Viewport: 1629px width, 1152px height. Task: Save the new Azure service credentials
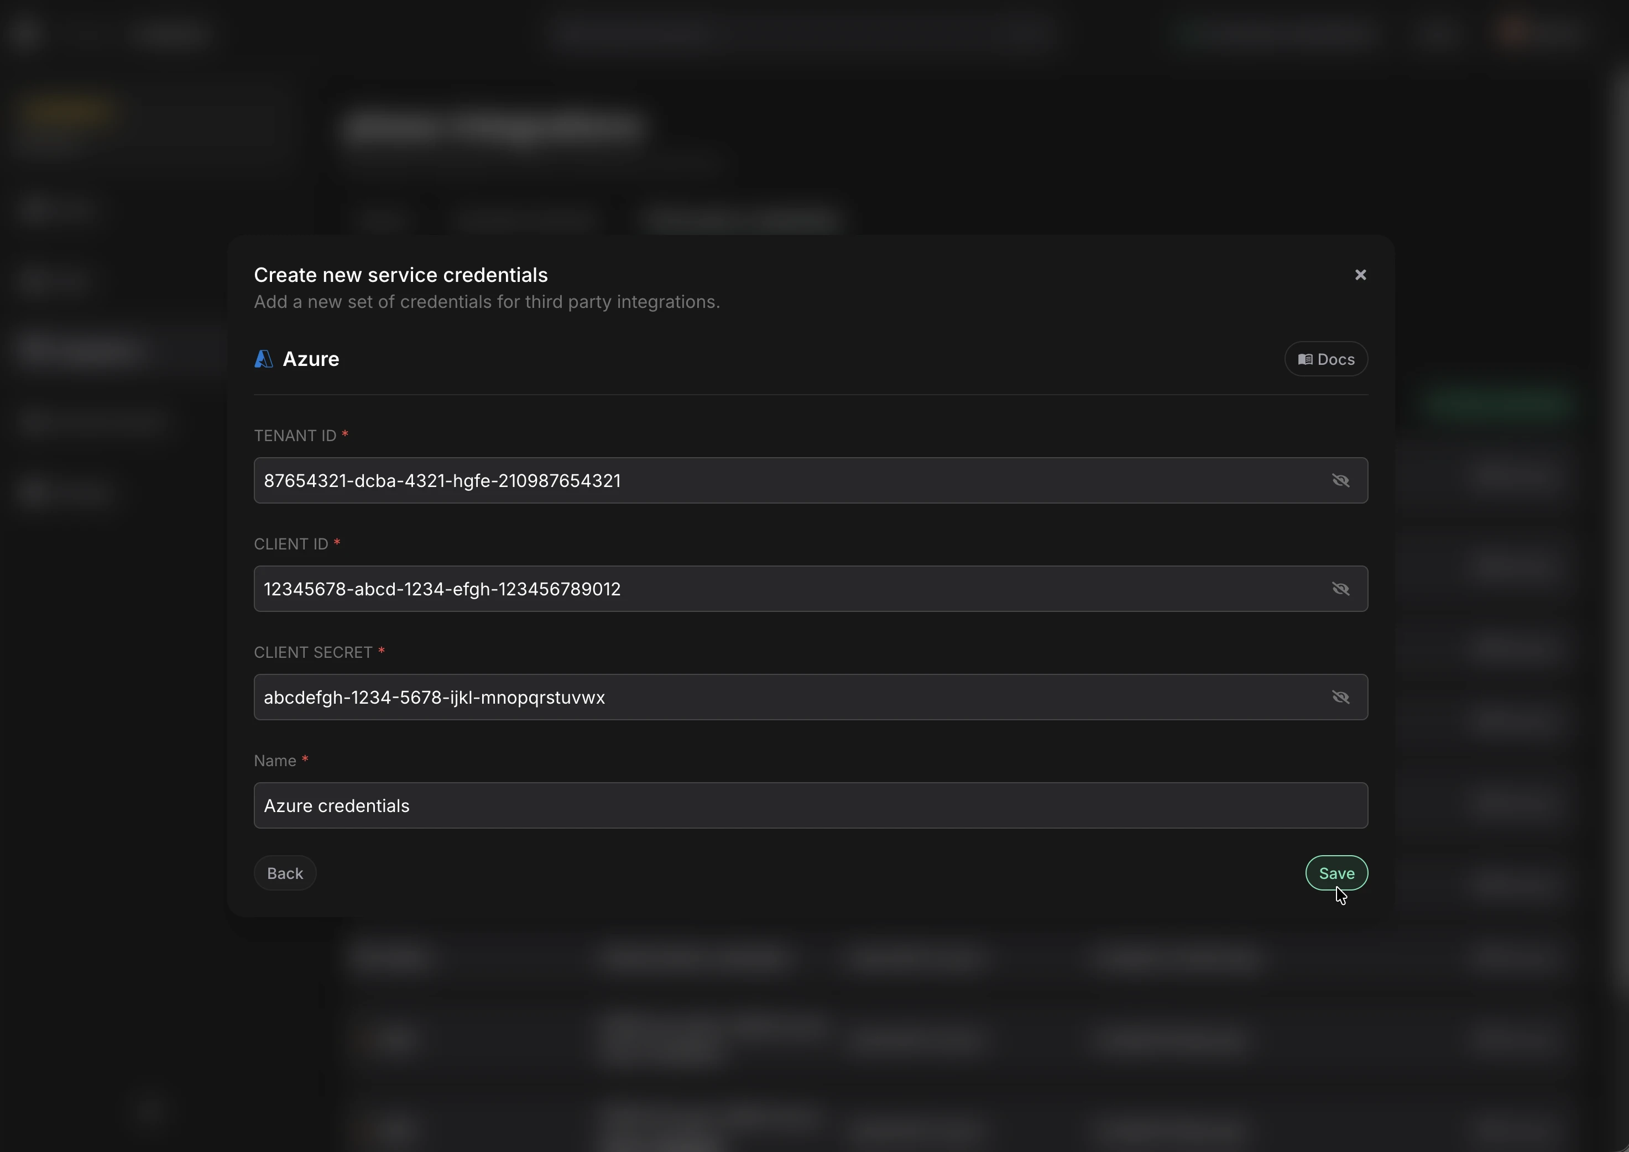pyautogui.click(x=1336, y=873)
